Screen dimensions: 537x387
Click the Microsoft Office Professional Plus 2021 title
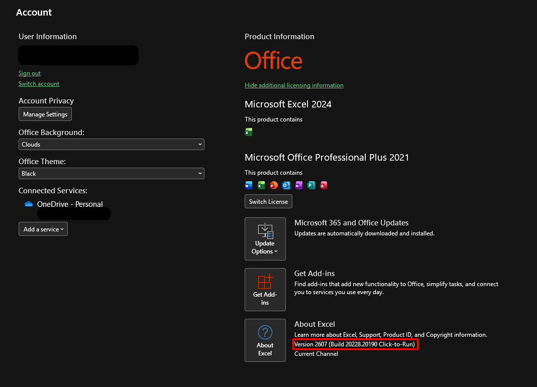click(327, 158)
